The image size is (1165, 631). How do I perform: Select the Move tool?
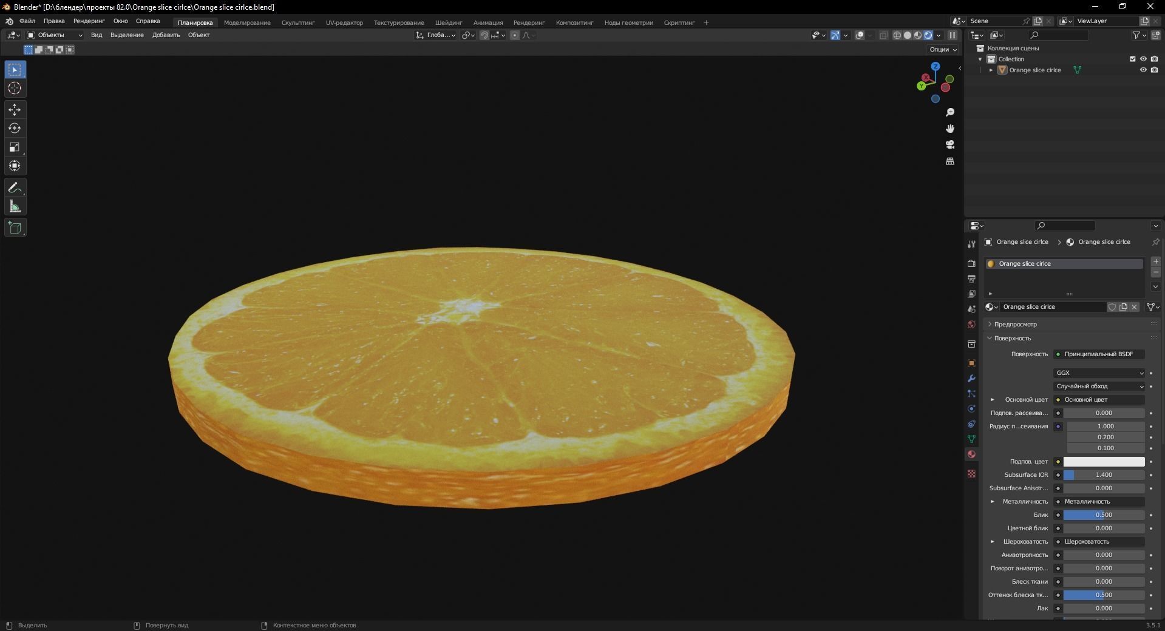click(15, 110)
